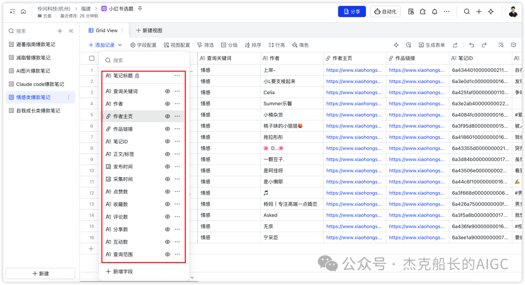Toggle the sidebar expand icon at top left

[12, 11]
